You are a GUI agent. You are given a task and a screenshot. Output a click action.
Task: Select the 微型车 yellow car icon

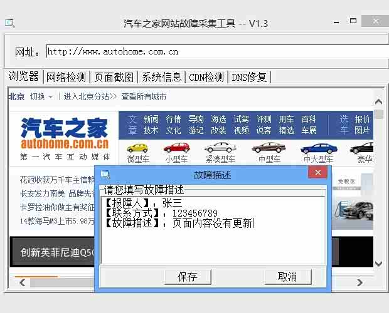point(137,148)
